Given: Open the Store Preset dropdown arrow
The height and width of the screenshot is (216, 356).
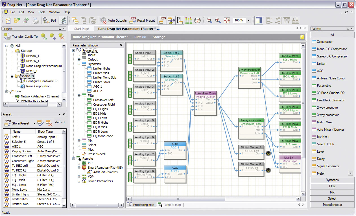Looking at the screenshot, I should [x=34, y=123].
